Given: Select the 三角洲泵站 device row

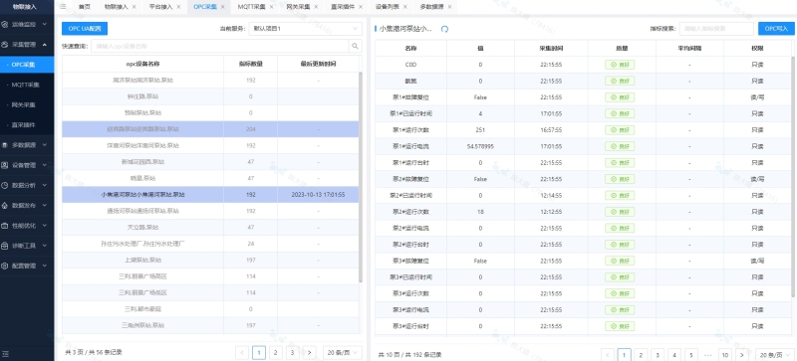Looking at the screenshot, I should (210, 325).
